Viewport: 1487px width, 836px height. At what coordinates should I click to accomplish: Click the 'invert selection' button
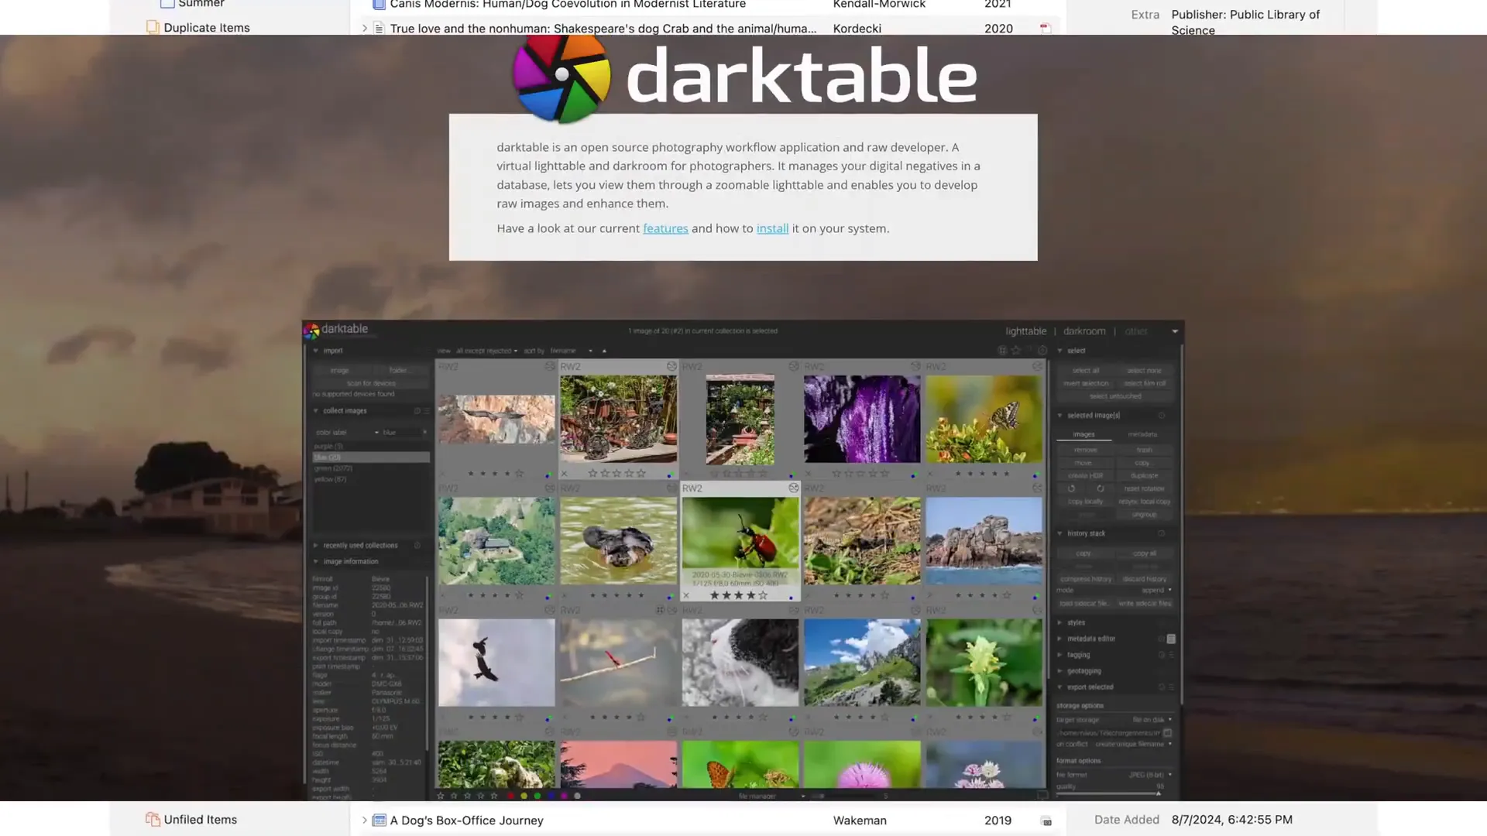coord(1086,383)
